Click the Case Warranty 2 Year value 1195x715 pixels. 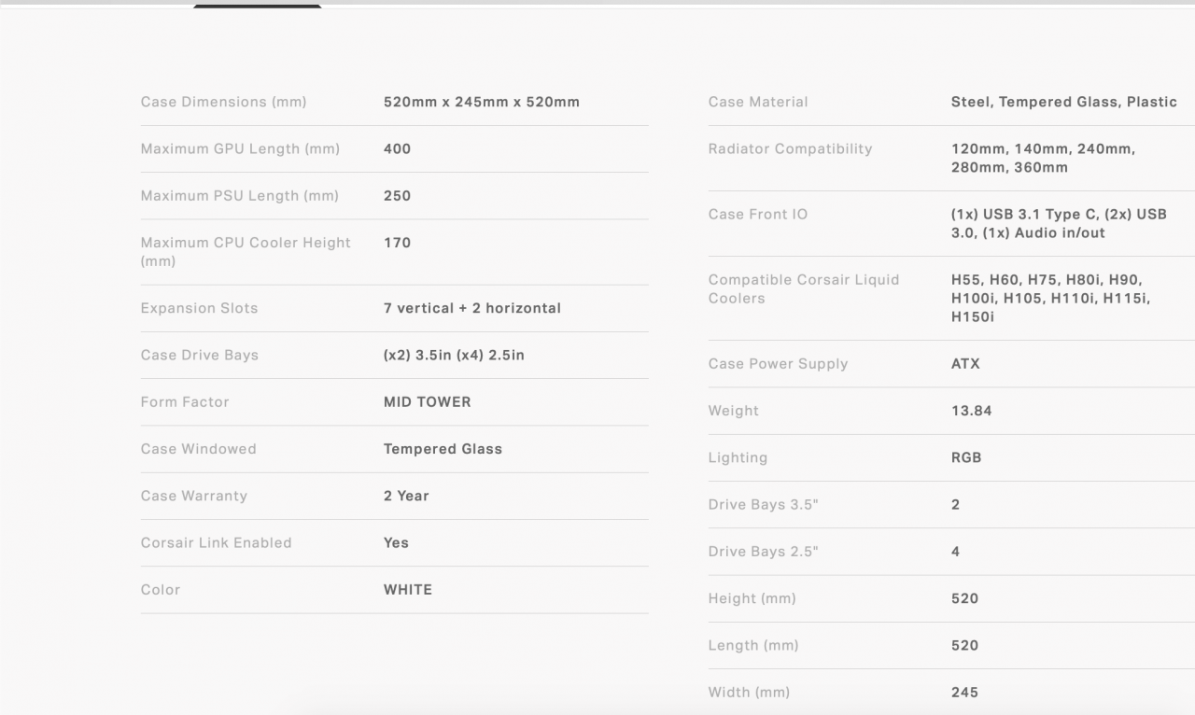[406, 496]
